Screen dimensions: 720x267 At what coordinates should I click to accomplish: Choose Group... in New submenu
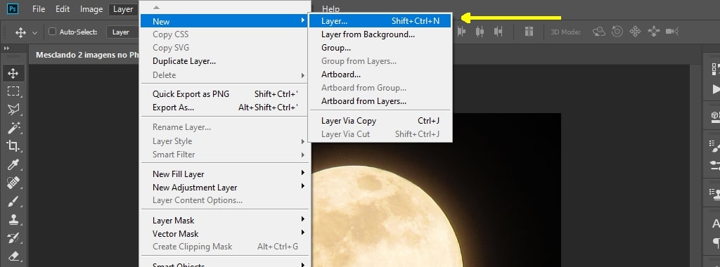(380, 48)
